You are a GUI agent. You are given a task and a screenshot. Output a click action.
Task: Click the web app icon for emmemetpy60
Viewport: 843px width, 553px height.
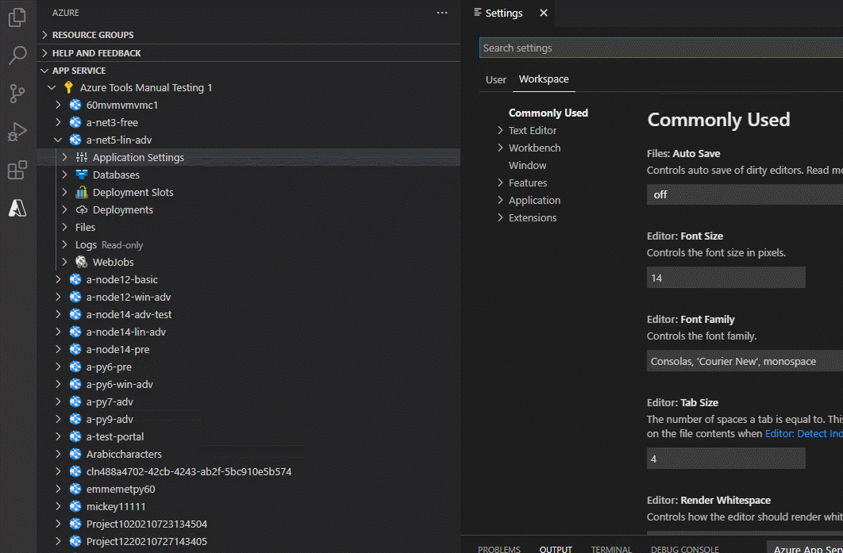[x=75, y=489]
